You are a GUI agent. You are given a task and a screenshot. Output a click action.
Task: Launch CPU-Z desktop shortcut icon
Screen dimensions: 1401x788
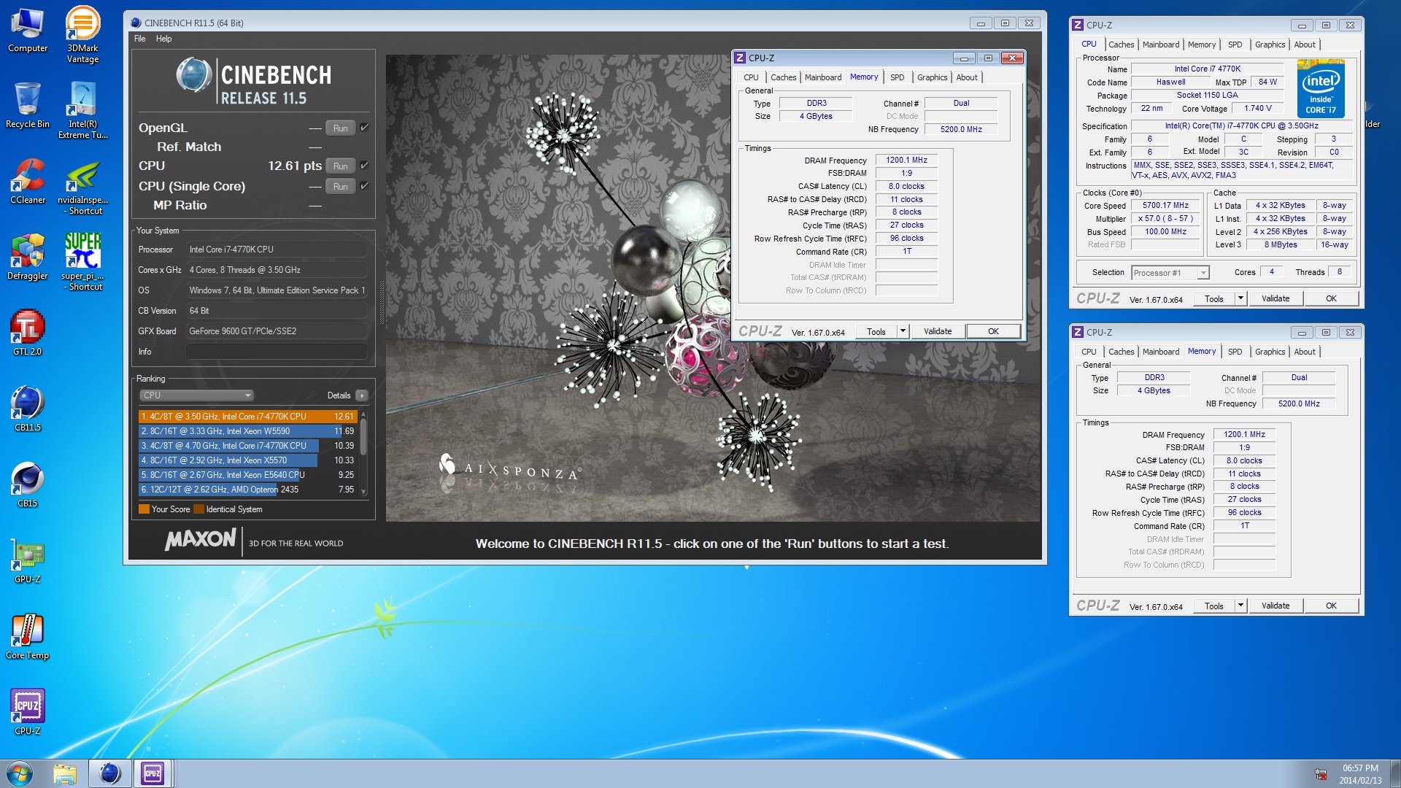click(x=28, y=712)
